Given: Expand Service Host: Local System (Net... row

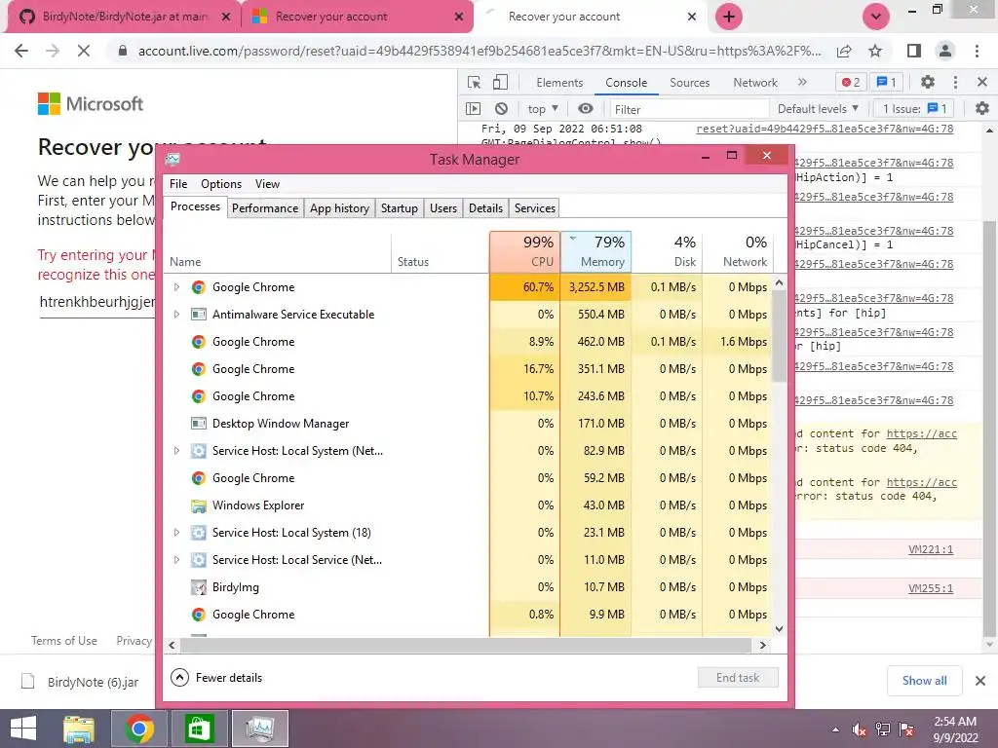Looking at the screenshot, I should tap(177, 451).
